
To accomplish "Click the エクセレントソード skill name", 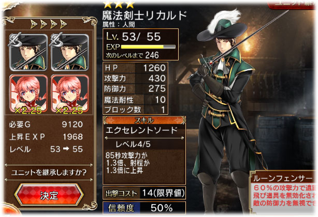I will pos(141,130).
